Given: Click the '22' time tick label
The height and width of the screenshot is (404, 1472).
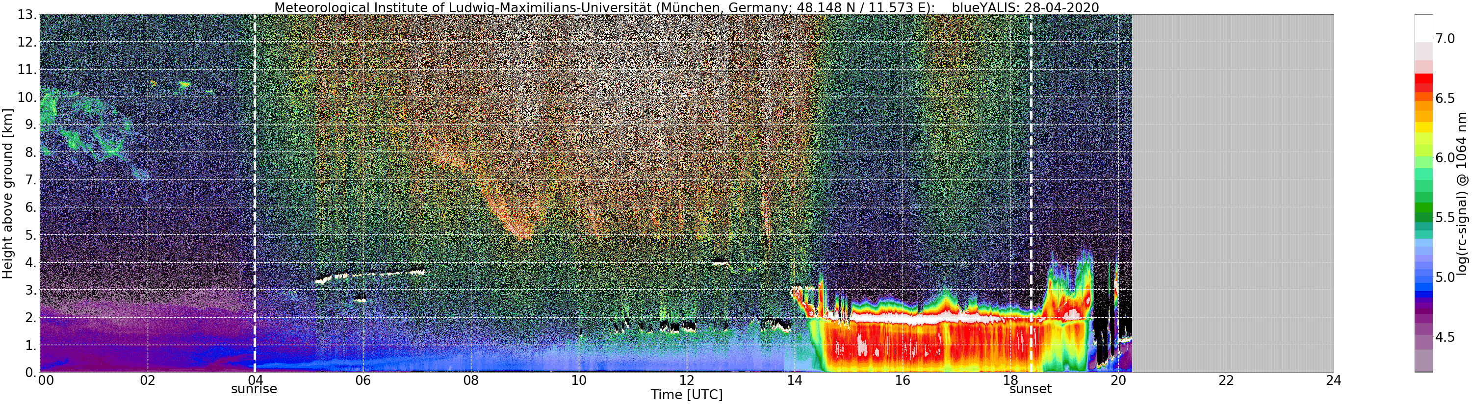Looking at the screenshot, I should point(1226,380).
